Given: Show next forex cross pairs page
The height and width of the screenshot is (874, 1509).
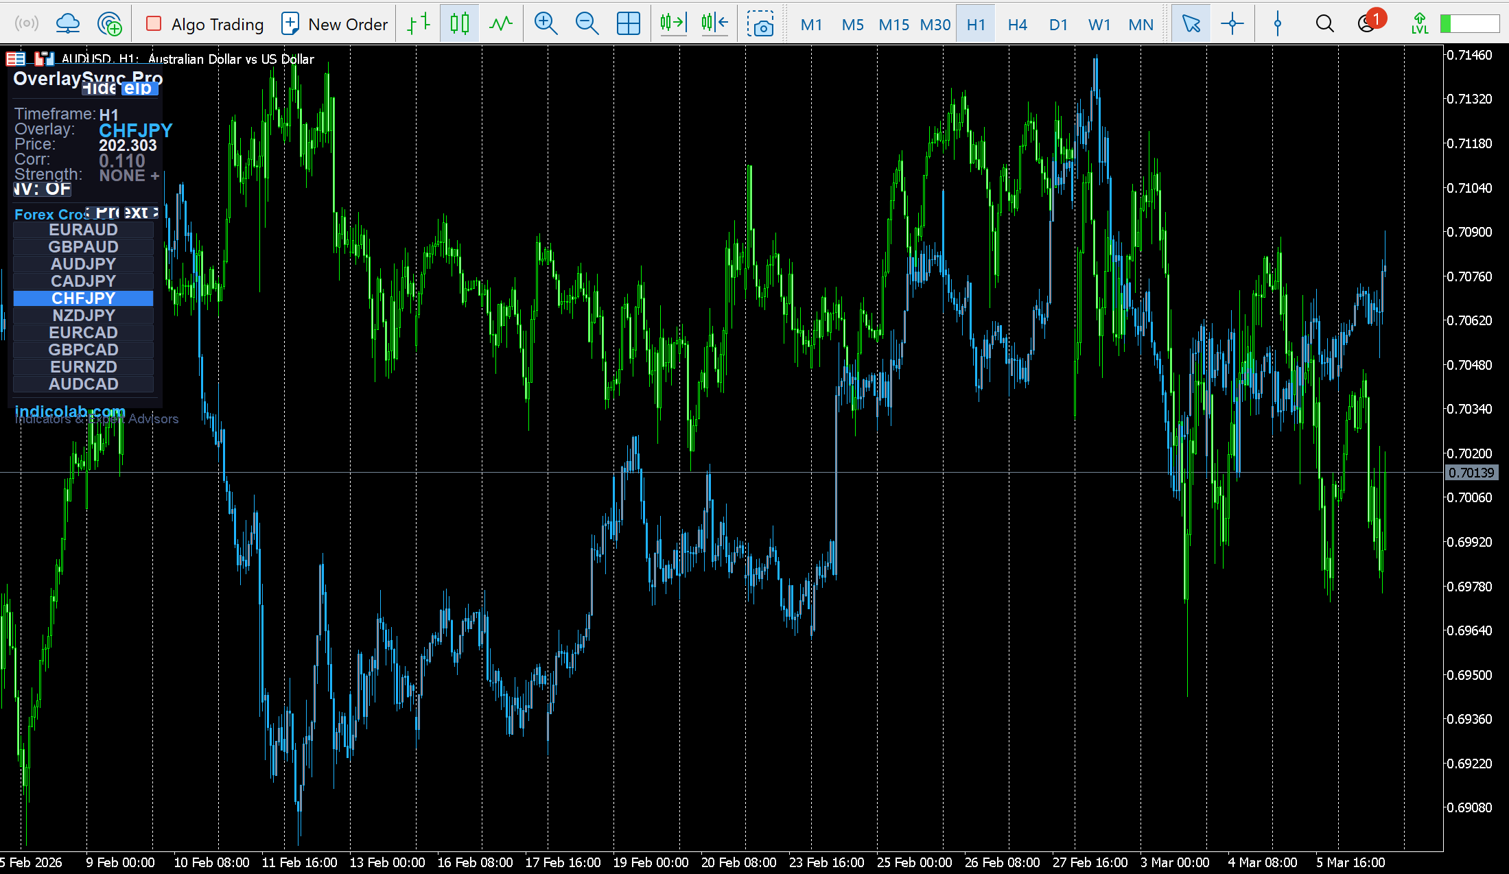Looking at the screenshot, I should (141, 213).
